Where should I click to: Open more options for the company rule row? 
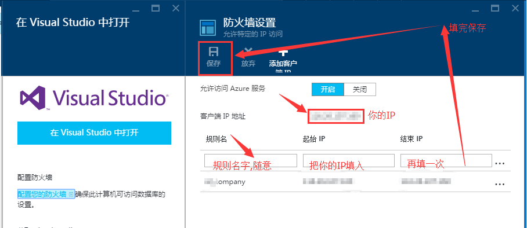[x=500, y=184]
